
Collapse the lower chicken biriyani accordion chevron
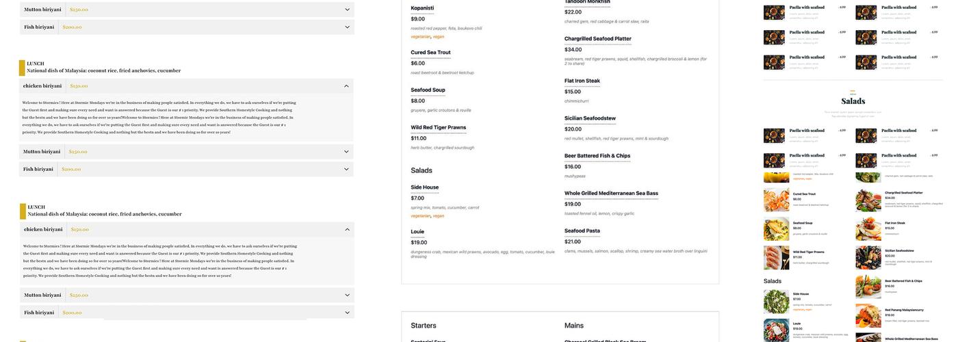click(x=346, y=230)
